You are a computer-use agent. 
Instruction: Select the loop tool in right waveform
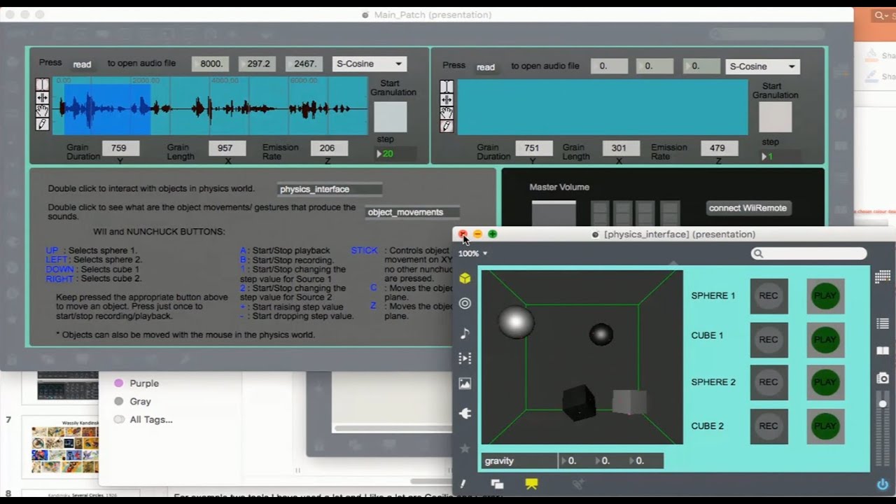coord(446,100)
